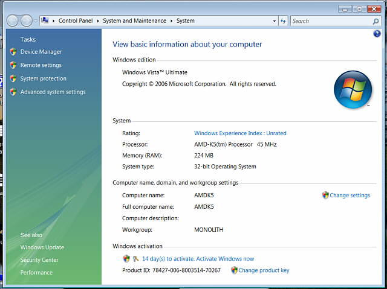Click shield icon beside Device Manager
Screen dimensions: 387x289
[13, 52]
